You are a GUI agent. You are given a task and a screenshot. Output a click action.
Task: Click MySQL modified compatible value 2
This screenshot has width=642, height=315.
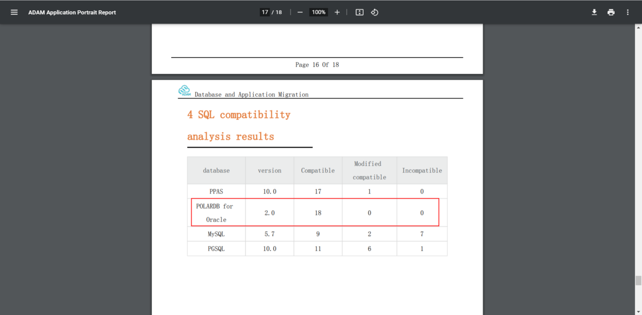370,234
